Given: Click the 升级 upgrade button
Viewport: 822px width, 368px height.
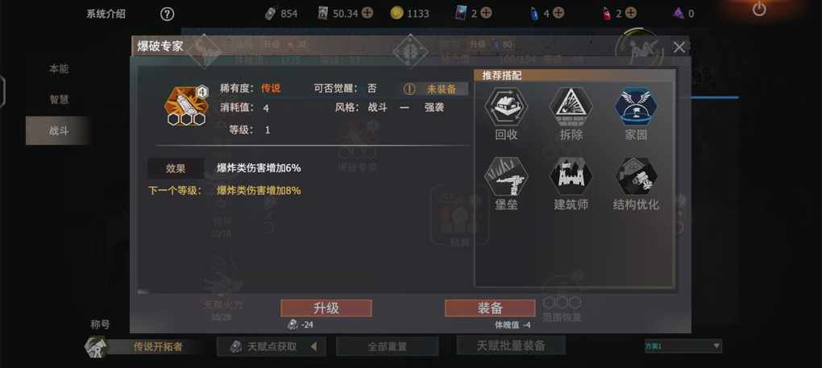Looking at the screenshot, I should point(326,308).
